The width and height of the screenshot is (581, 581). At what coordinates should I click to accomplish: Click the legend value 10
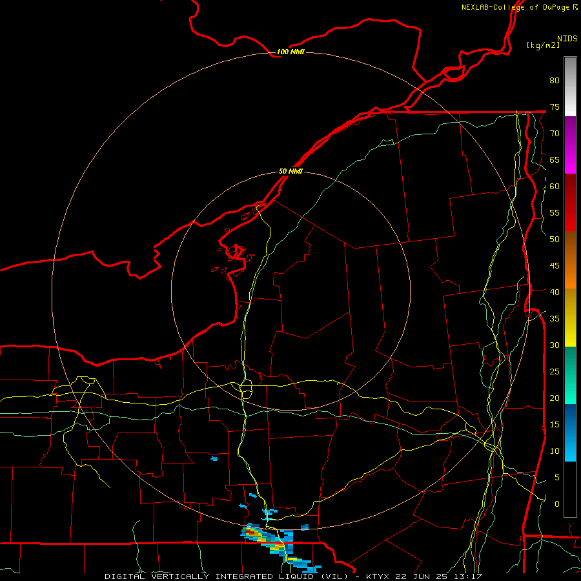point(555,451)
